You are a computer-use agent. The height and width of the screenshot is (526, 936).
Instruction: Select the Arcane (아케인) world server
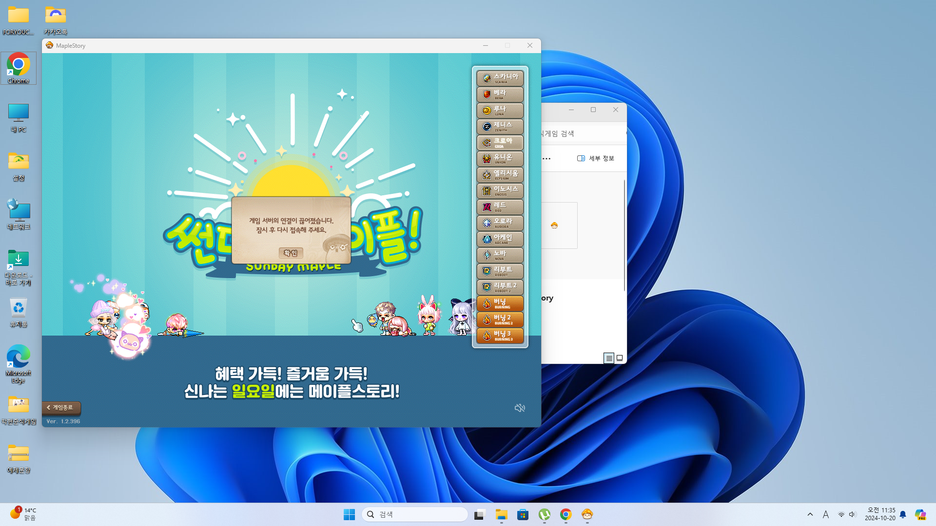pos(500,239)
